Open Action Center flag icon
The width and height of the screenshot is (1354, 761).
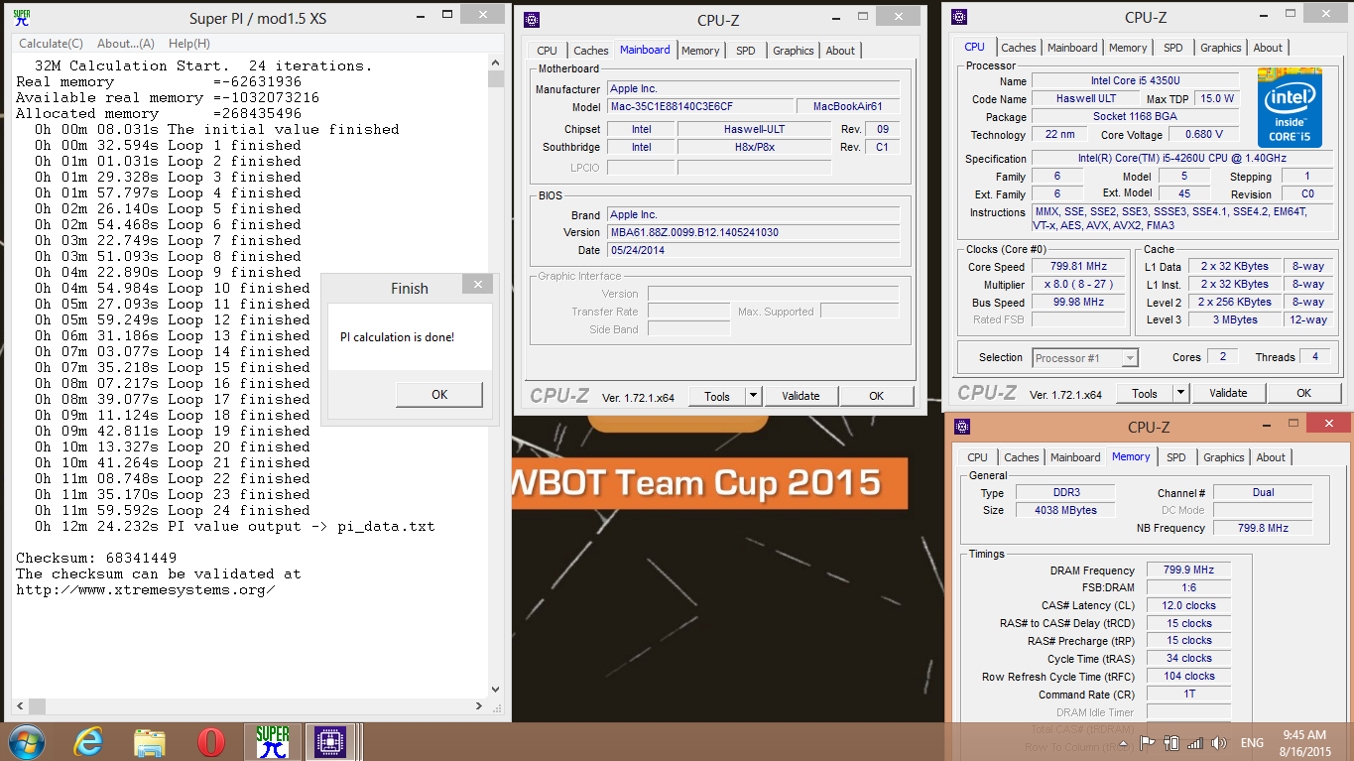1148,742
